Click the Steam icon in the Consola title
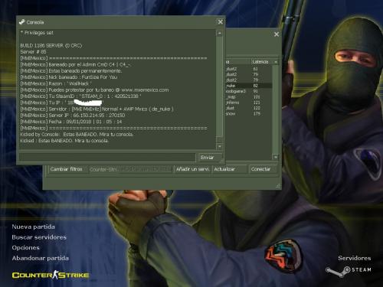Image resolution: width=383 pixels, height=287 pixels. [x=22, y=22]
